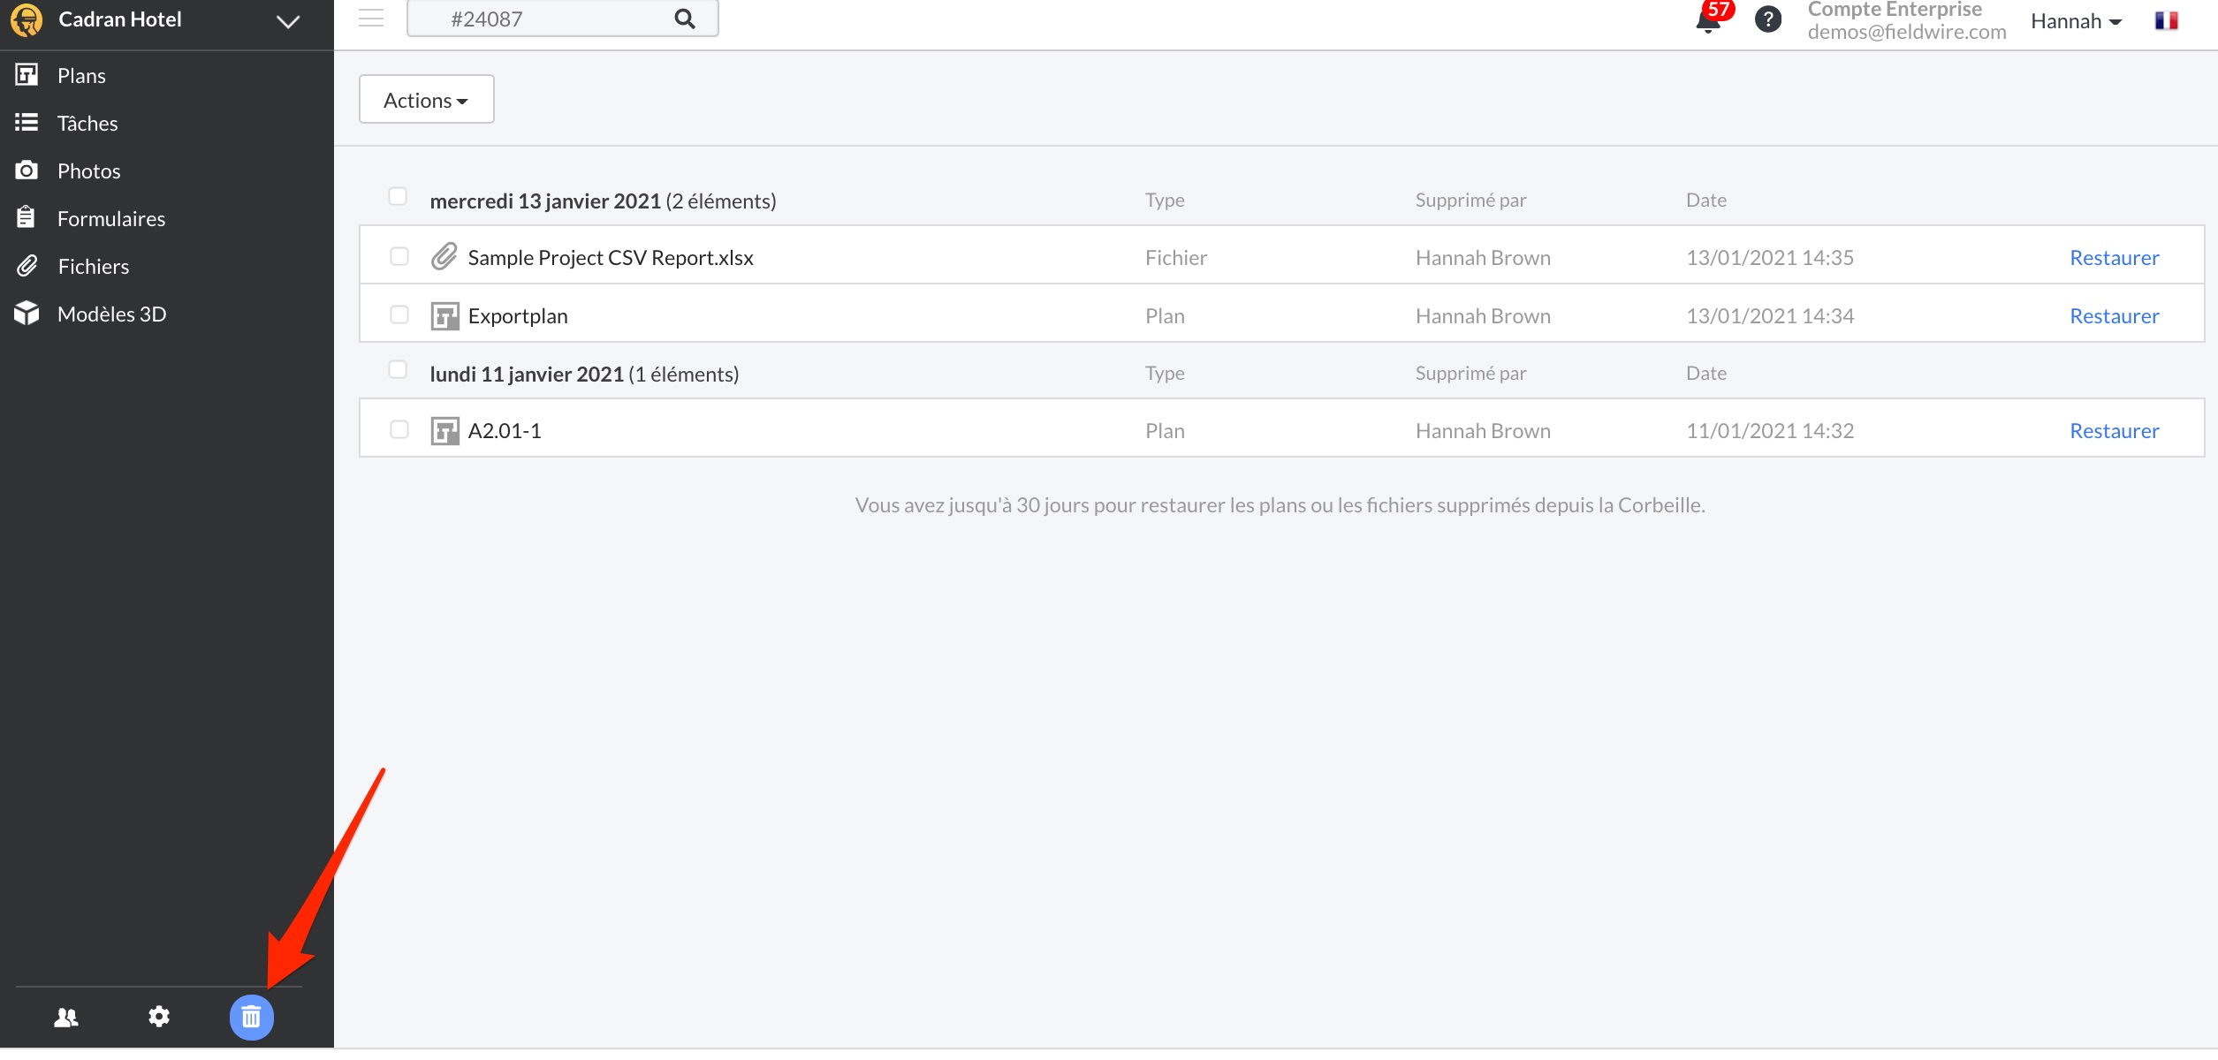Click paperclip icon of Sample Project CSV Report
Screen dimensions: 2218x1060
[444, 257]
